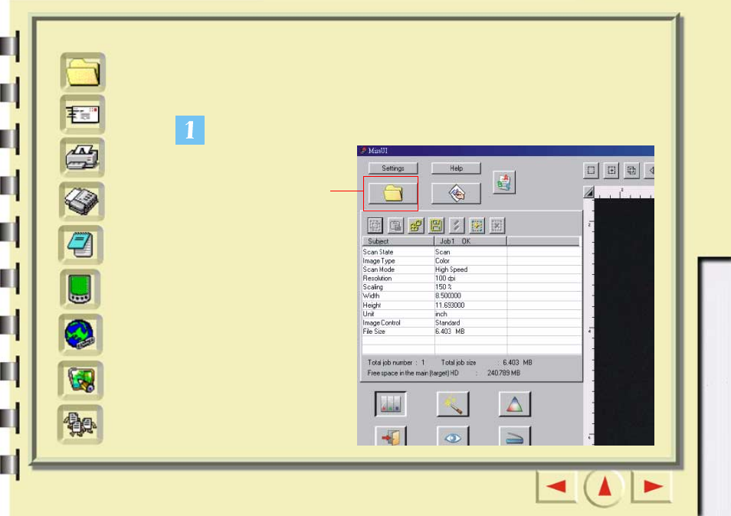Select the printer icon in the sidebar

click(82, 158)
